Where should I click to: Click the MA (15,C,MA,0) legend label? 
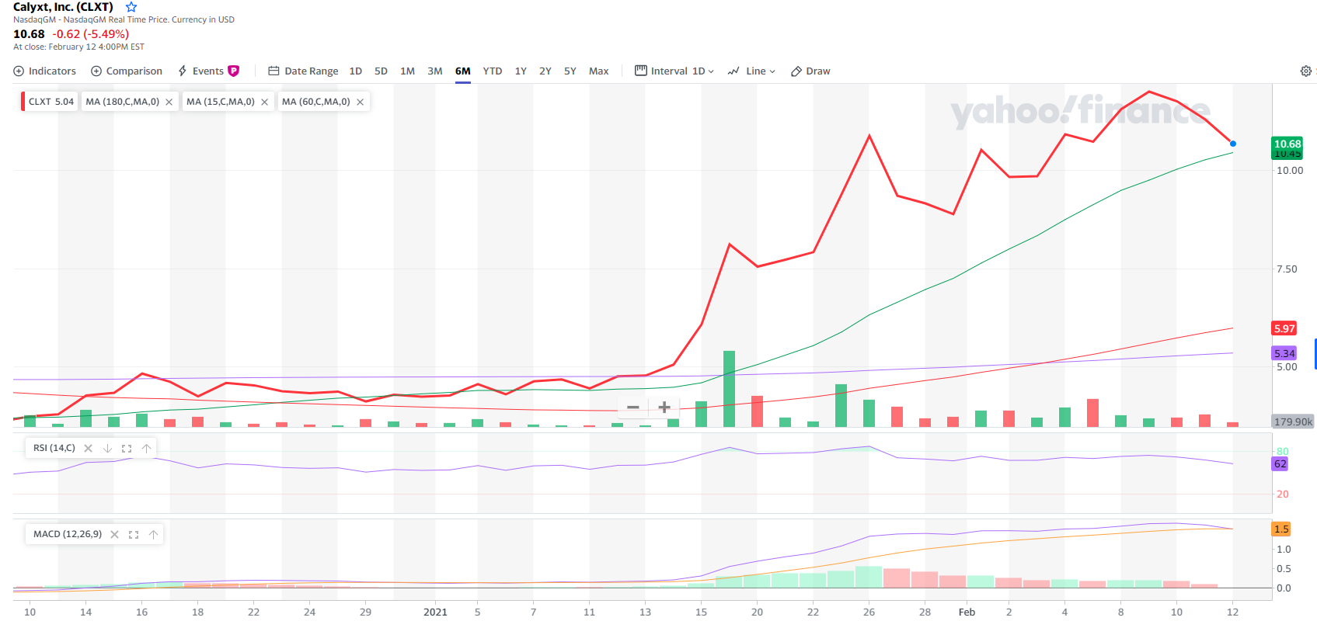point(221,102)
